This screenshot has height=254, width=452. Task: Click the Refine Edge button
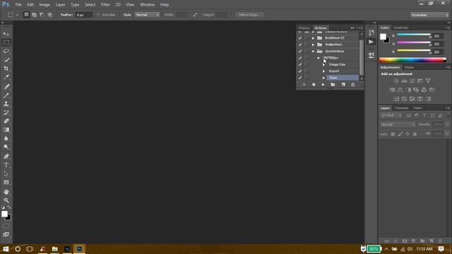pos(249,15)
